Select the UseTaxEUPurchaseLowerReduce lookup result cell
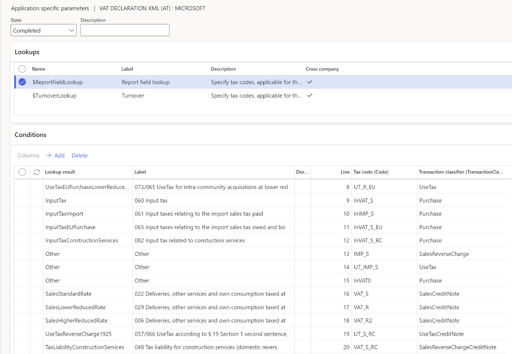Image resolution: width=512 pixels, height=354 pixels. pos(87,187)
